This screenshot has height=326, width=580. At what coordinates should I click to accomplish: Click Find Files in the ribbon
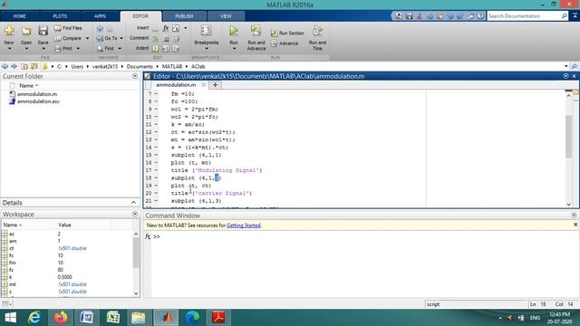pos(69,28)
